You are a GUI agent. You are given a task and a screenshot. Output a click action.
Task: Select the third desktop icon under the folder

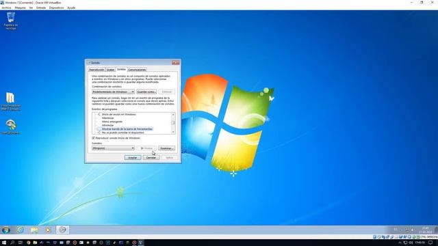[x=11, y=127]
